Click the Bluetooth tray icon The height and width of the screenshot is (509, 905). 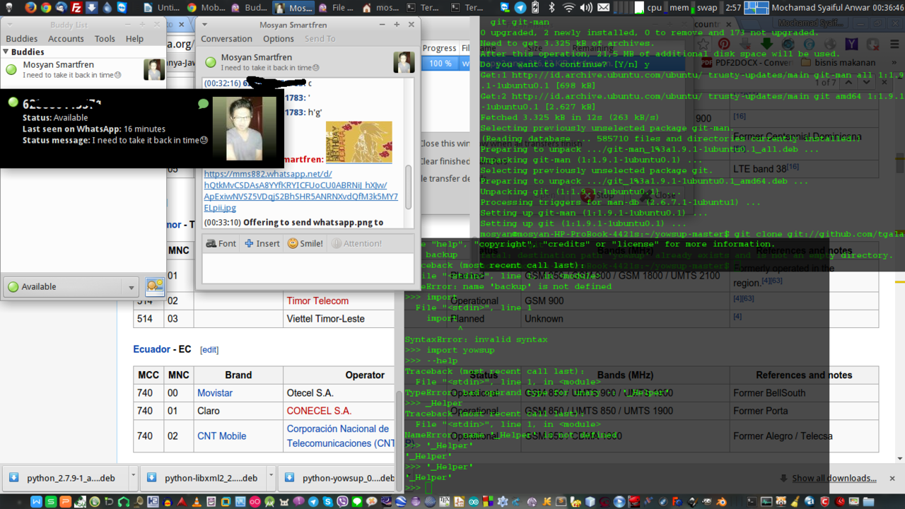[553, 8]
